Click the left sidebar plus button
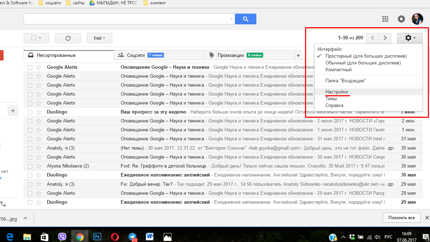430x242 pixels. click(x=13, y=111)
